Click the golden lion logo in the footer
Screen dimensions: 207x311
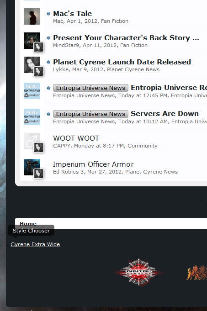196,273
